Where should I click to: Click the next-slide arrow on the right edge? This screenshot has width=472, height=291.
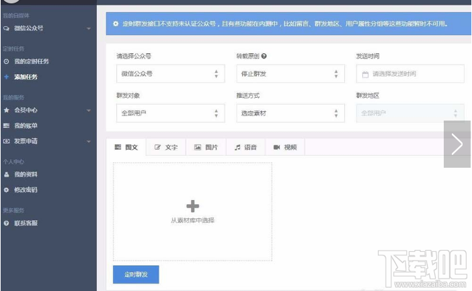pyautogui.click(x=457, y=144)
